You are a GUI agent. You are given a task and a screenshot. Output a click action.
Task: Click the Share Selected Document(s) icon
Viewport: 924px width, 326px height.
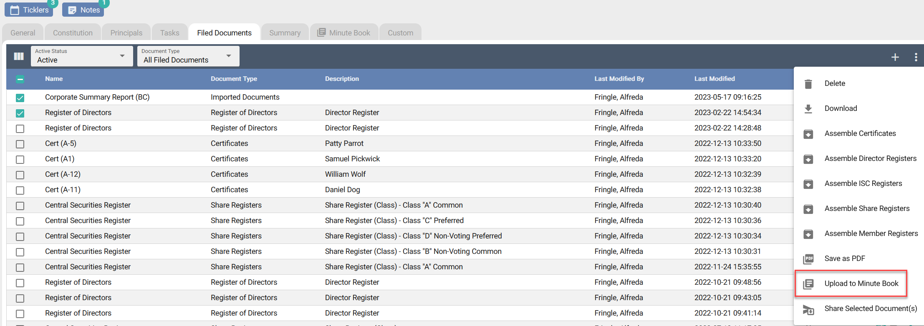point(808,310)
